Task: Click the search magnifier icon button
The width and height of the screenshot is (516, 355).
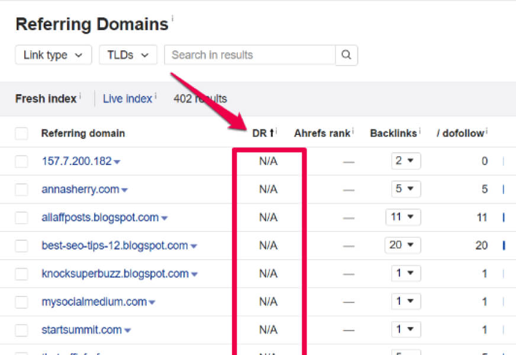Action: point(347,55)
